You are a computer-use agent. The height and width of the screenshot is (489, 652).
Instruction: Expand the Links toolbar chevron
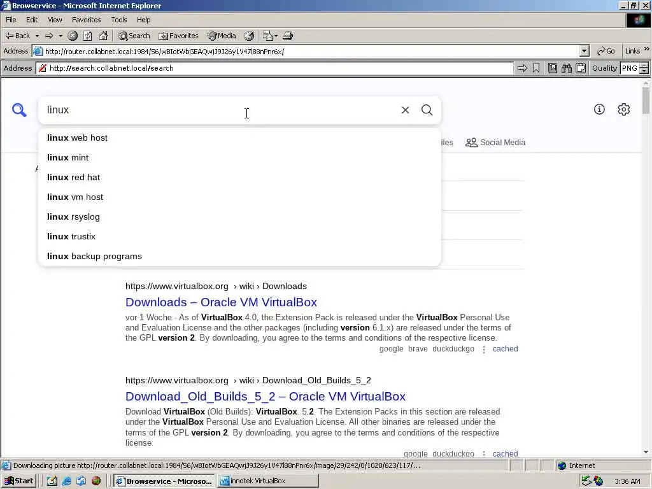click(x=647, y=49)
